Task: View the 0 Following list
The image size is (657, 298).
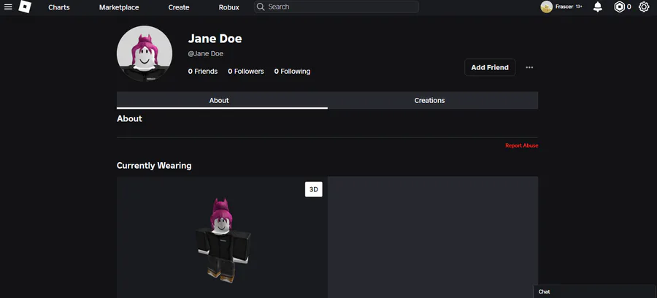Action: (x=293, y=72)
